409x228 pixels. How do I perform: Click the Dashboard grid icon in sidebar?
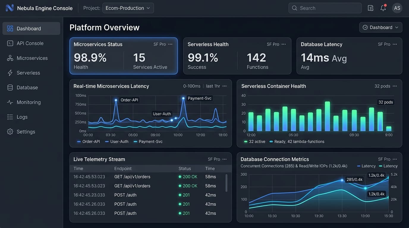[x=10, y=28]
